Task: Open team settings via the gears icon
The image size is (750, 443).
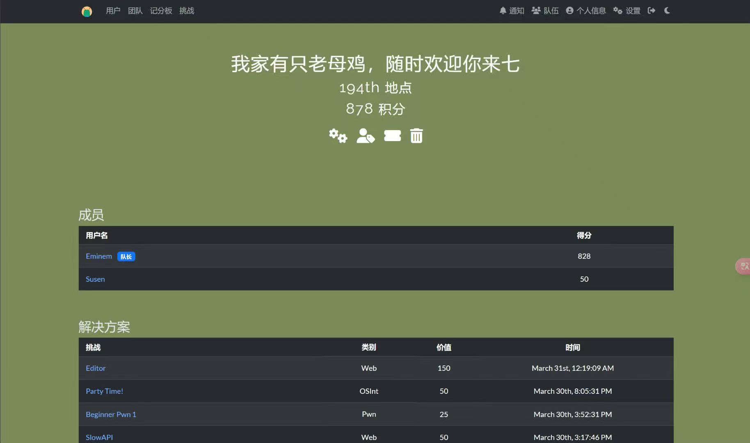Action: pyautogui.click(x=337, y=135)
